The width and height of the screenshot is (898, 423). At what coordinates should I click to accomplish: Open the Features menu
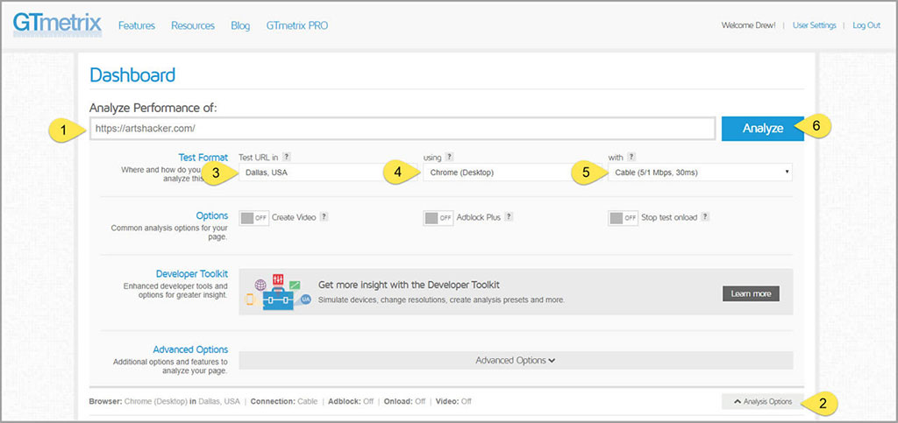pyautogui.click(x=137, y=25)
